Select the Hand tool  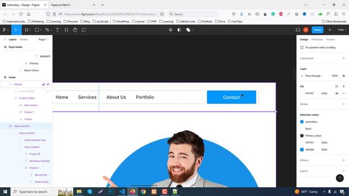pos(75,30)
